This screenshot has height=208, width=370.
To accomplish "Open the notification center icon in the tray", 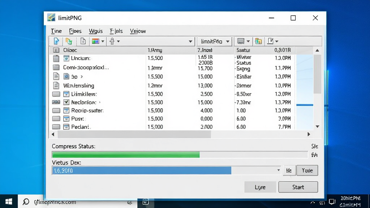I will [332, 202].
